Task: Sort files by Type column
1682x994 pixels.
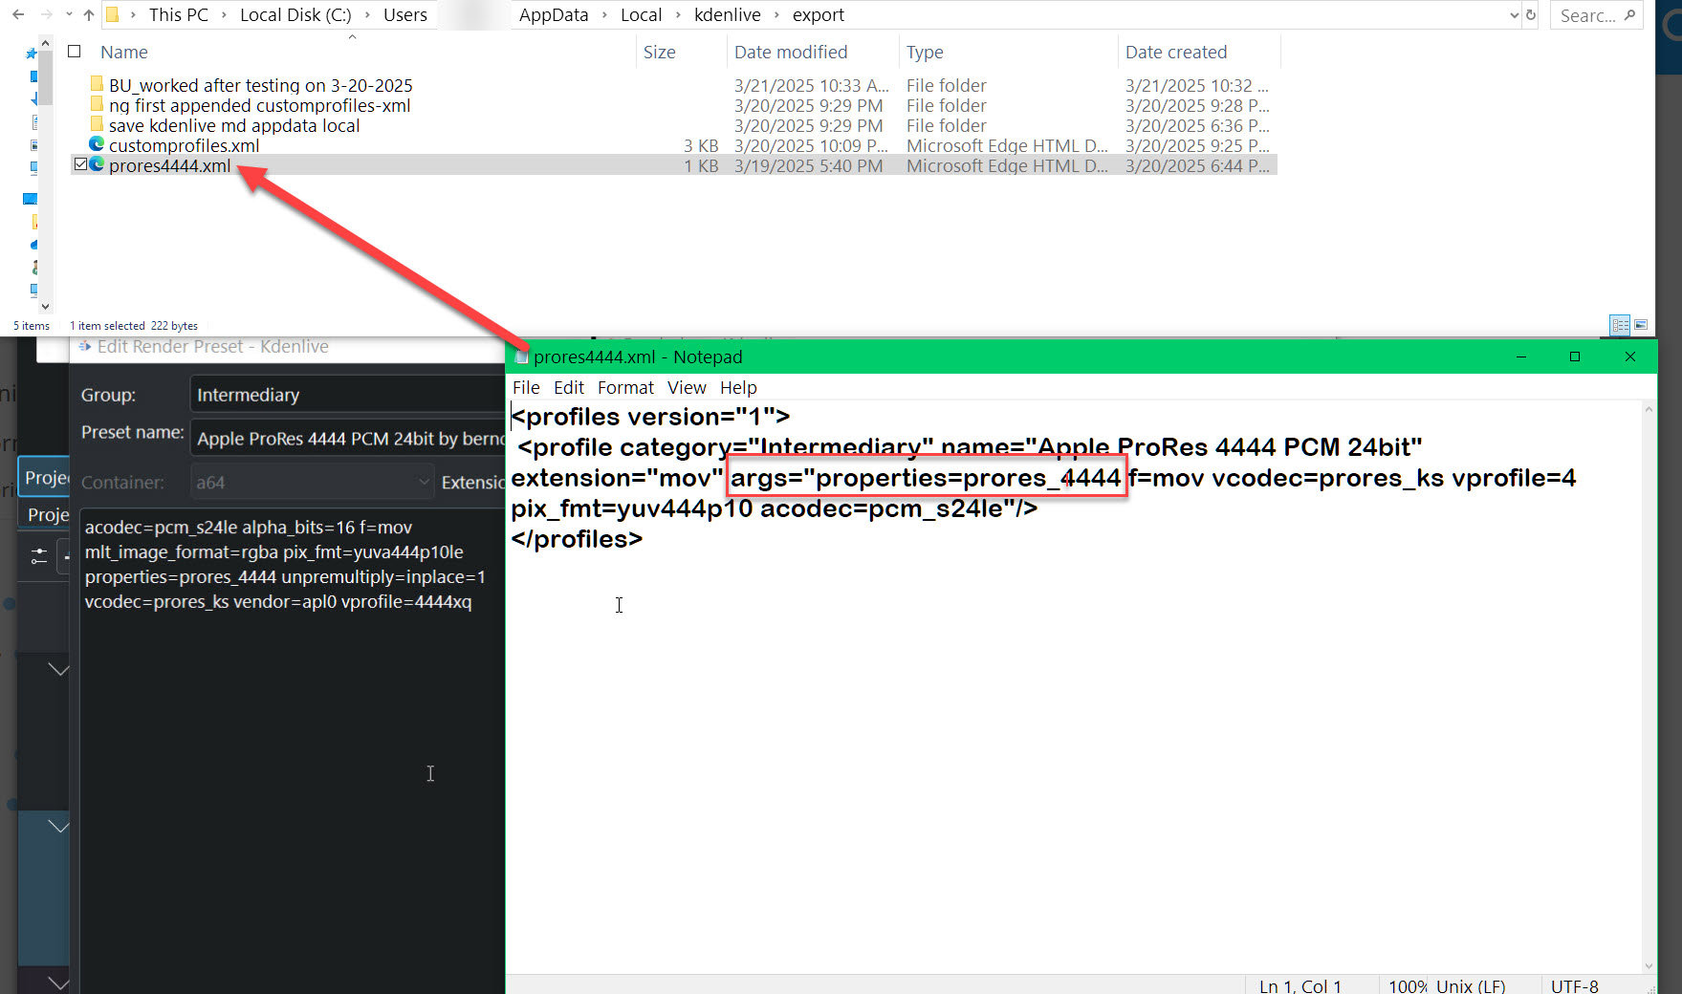Action: click(925, 53)
